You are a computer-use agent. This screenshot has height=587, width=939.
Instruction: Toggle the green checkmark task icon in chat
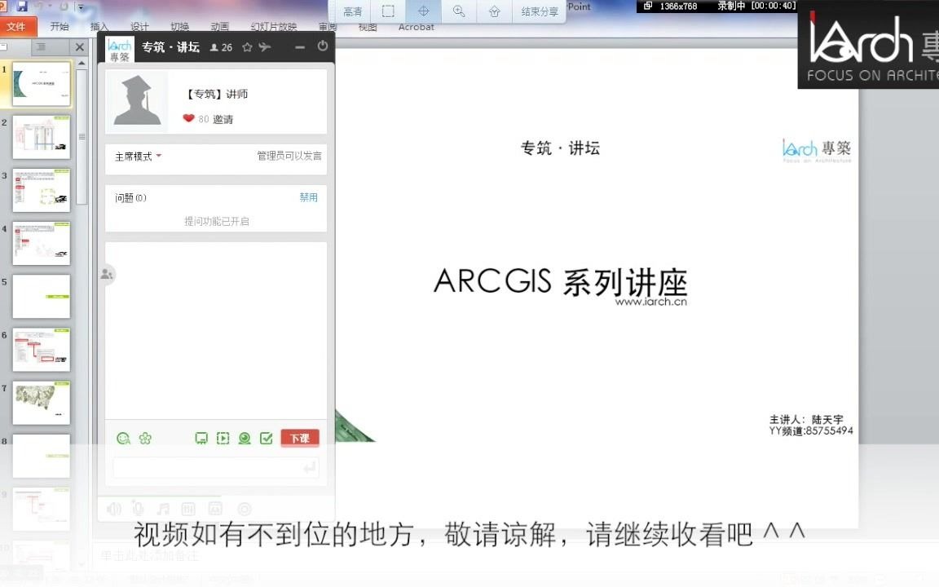(265, 438)
